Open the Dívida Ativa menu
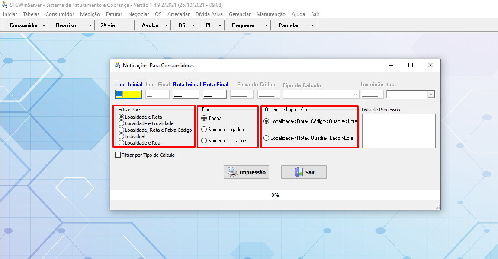The height and width of the screenshot is (259, 498). click(209, 14)
